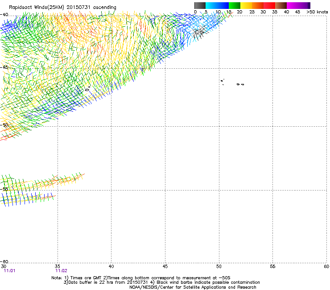Click the dark purple 45-50 knots swatch
The width and height of the screenshot is (330, 290).
click(x=304, y=5)
